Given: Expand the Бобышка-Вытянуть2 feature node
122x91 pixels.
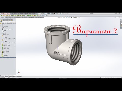Looking at the screenshot, I should [x=1, y=47].
